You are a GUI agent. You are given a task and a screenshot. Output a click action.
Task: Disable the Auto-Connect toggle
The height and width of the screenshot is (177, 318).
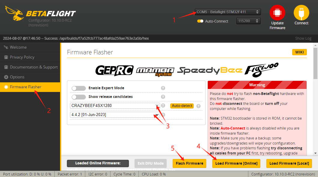[200, 21]
